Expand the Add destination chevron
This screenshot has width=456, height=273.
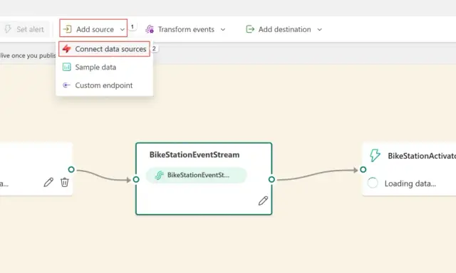coord(319,29)
